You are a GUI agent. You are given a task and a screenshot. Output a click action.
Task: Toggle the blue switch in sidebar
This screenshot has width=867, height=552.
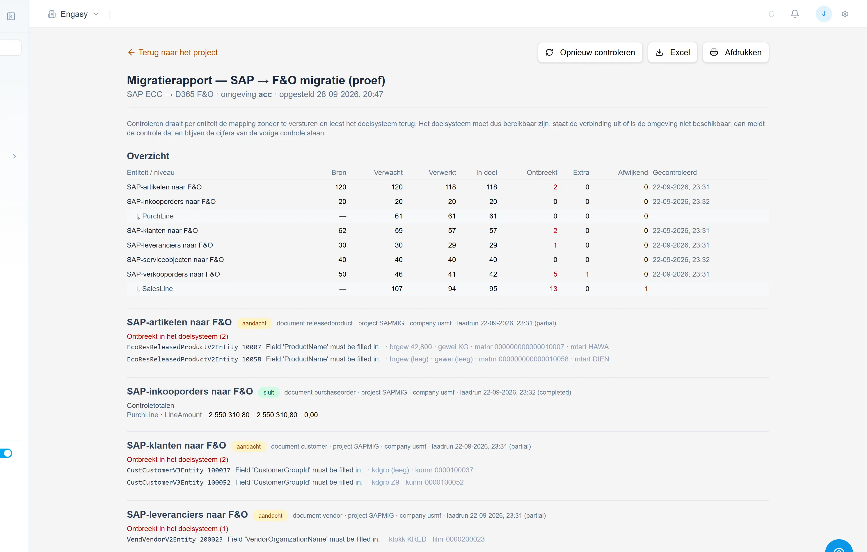[x=6, y=453]
